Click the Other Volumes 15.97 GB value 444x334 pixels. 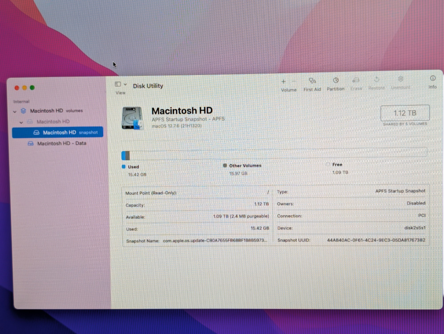[238, 173]
